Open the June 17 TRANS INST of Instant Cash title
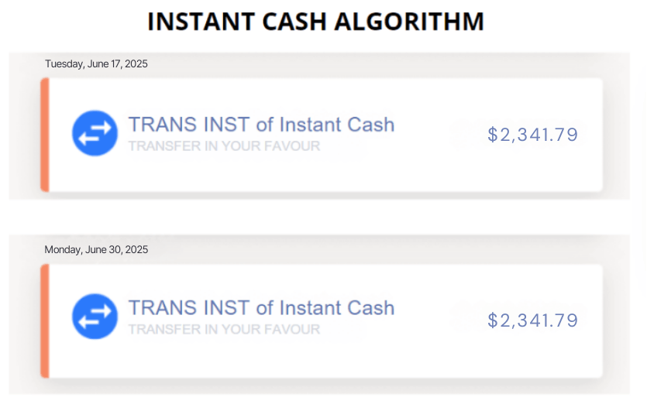The image size is (647, 418). 261,125
